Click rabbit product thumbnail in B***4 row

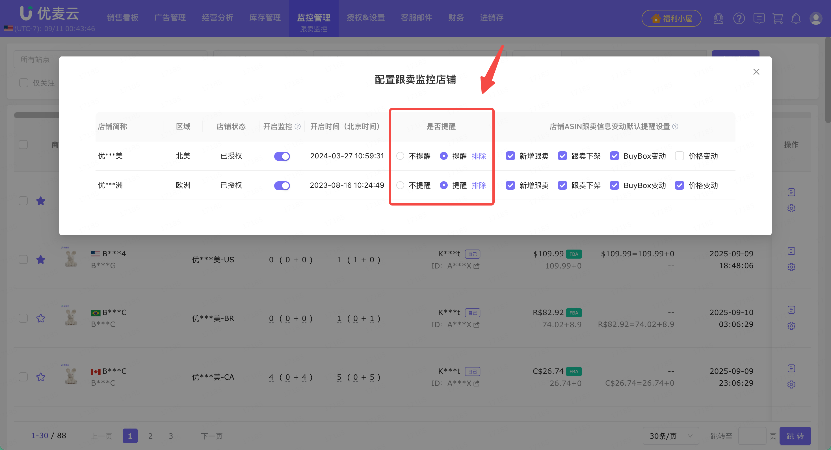(71, 258)
